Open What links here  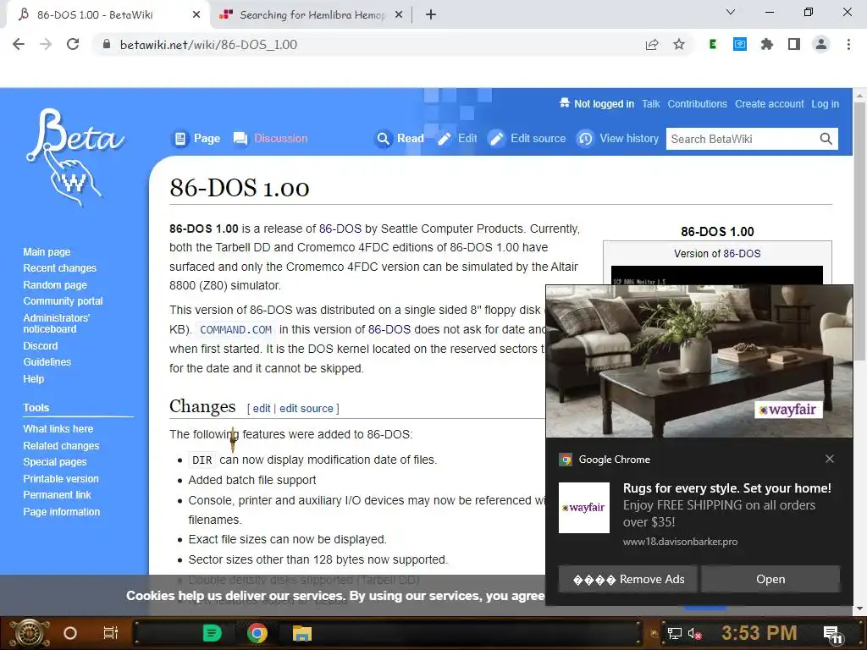point(58,429)
